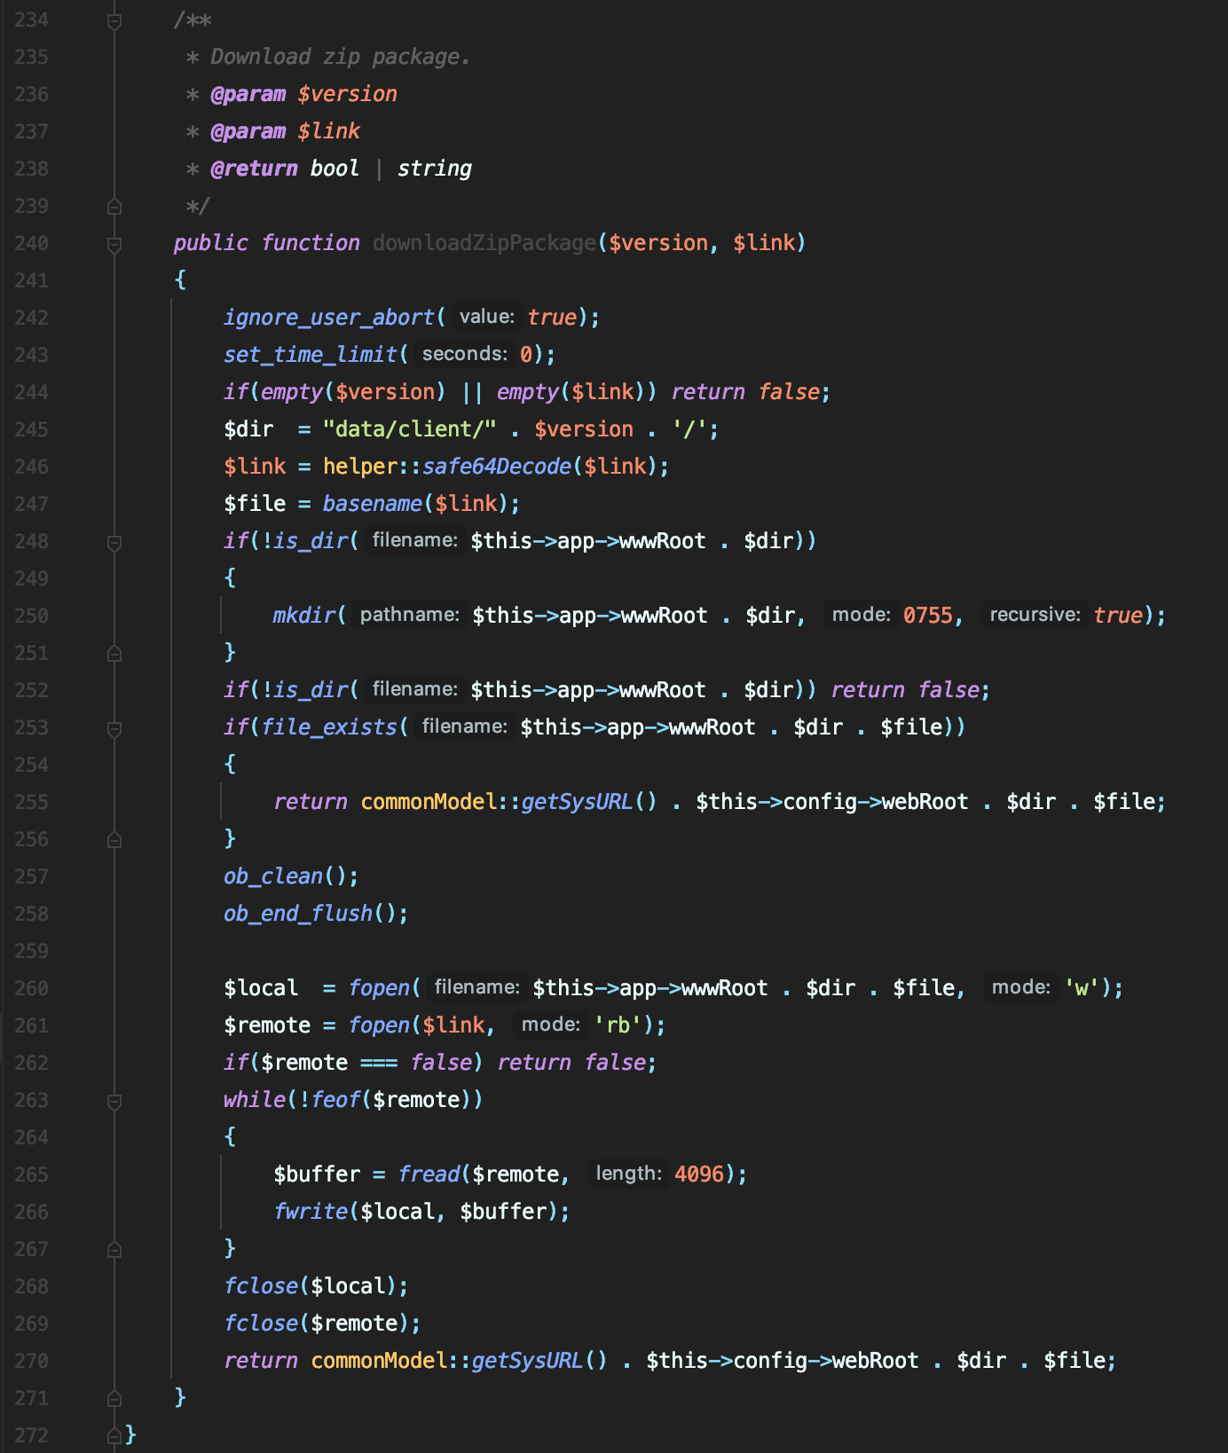Click line number 259 in the gutter
Viewport: 1228px width, 1453px height.
pyautogui.click(x=32, y=951)
